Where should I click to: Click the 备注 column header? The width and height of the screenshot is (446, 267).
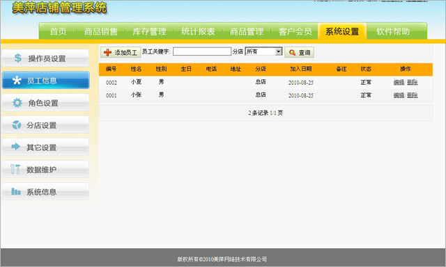pyautogui.click(x=341, y=69)
